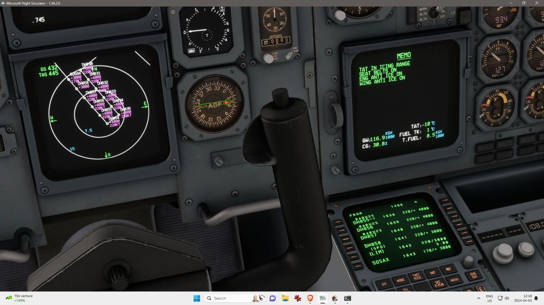This screenshot has width=544, height=305.
Task: Show hidden icons in system tray
Action: 479,298
